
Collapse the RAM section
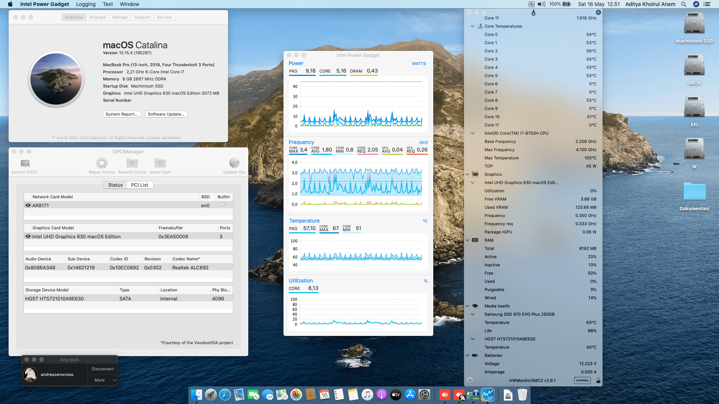point(467,240)
